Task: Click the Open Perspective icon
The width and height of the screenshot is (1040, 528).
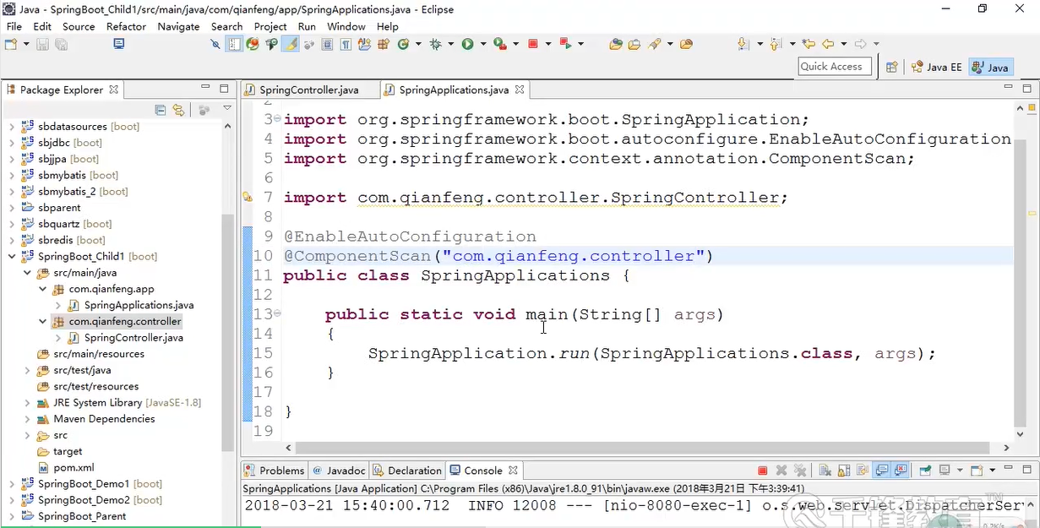Action: [890, 67]
